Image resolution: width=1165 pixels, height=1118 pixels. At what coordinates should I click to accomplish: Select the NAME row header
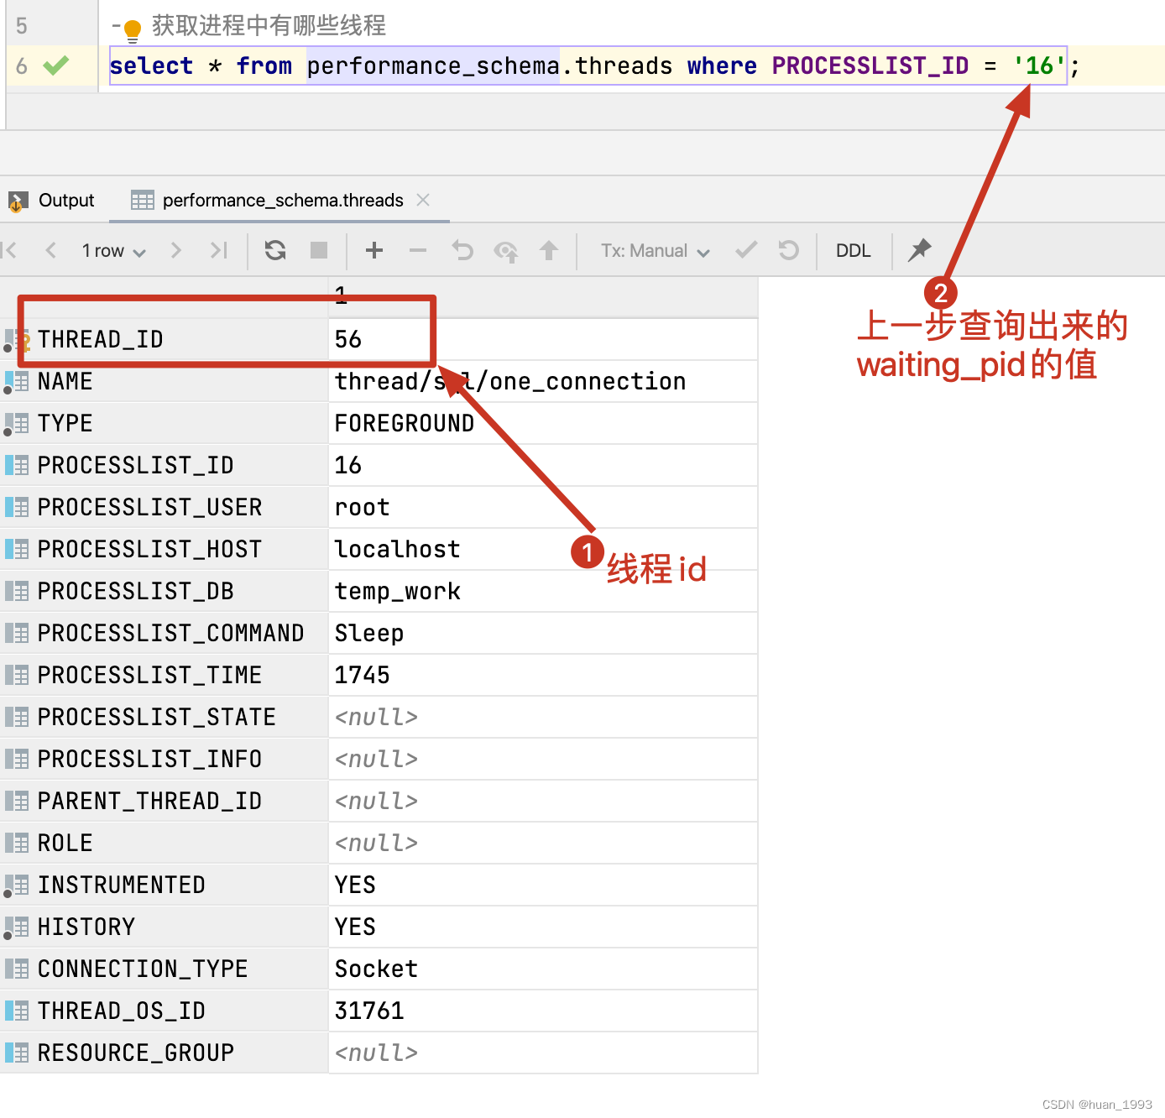click(165, 381)
